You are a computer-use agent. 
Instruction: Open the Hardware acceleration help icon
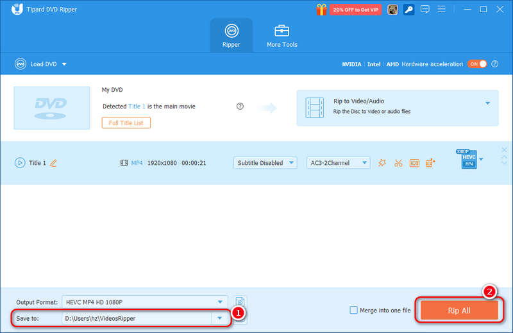(x=495, y=64)
